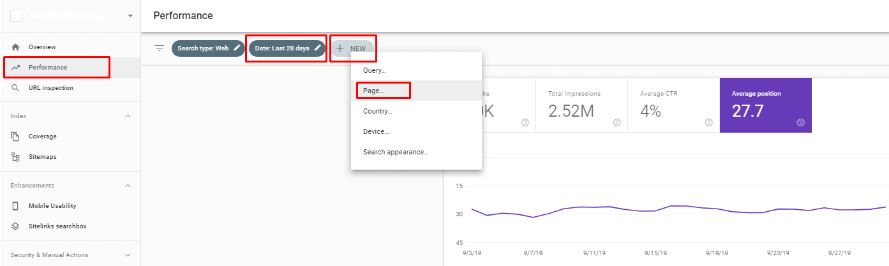This screenshot has width=889, height=266.
Task: Click the NEW filter button
Action: click(x=352, y=48)
